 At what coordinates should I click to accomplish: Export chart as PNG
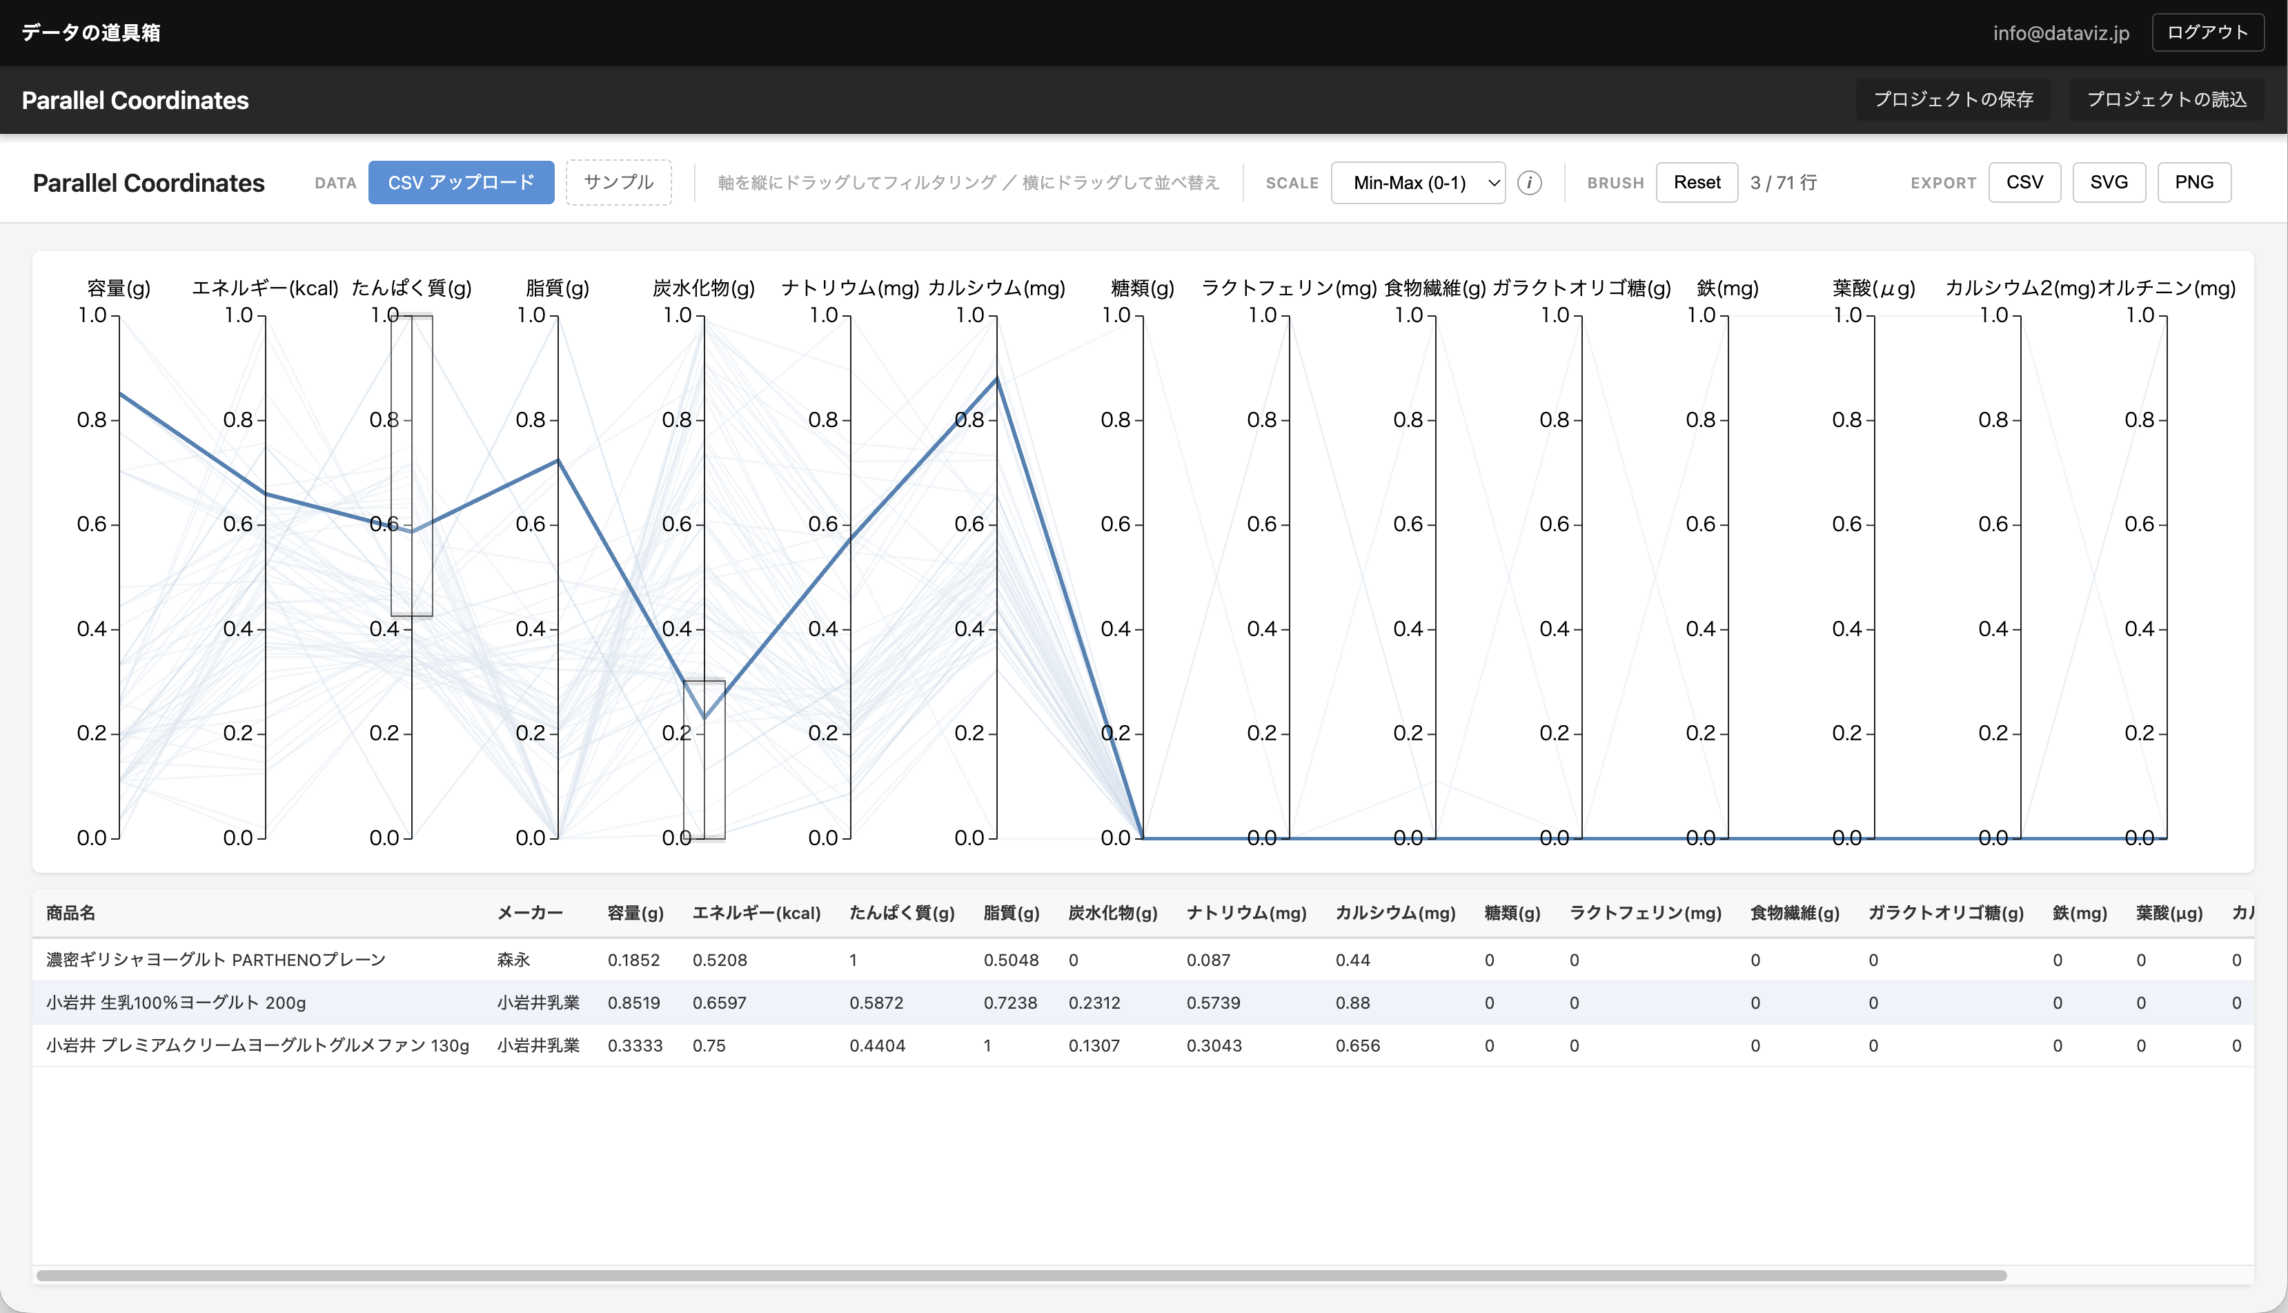coord(2193,183)
